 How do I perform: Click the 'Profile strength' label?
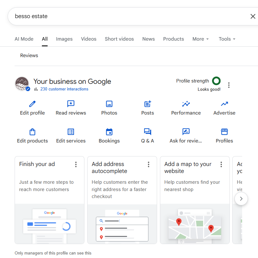[193, 81]
